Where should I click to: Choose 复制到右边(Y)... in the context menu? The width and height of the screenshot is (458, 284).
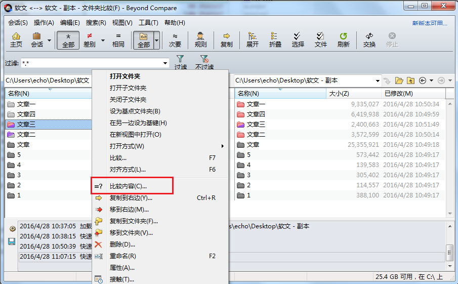pos(160,198)
